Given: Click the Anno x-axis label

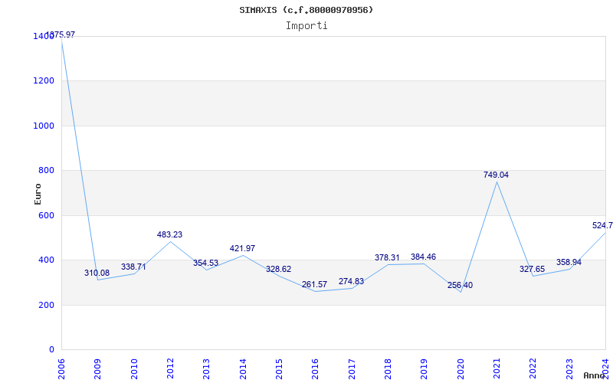Looking at the screenshot, I should [595, 375].
